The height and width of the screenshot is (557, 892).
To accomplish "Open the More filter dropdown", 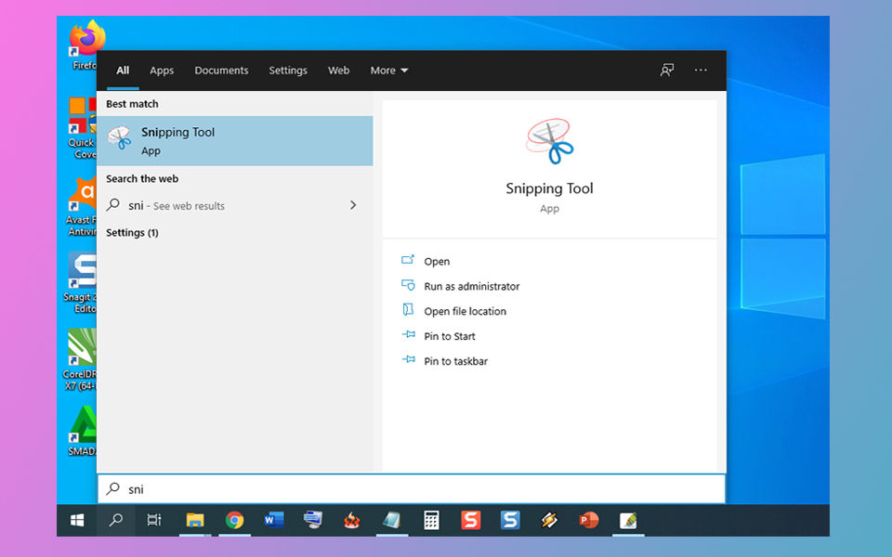I will coord(388,70).
